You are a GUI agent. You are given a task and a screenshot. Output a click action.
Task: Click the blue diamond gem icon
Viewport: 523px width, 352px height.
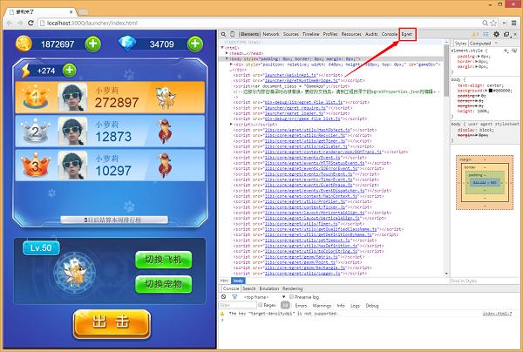click(128, 44)
